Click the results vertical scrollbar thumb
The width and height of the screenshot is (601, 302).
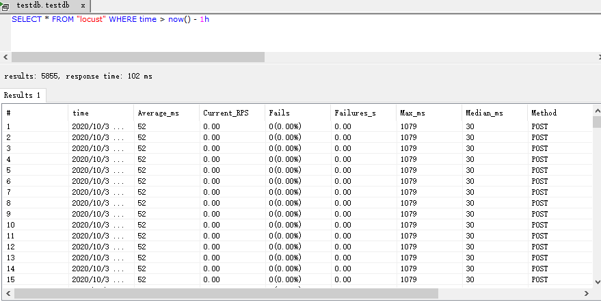click(597, 122)
